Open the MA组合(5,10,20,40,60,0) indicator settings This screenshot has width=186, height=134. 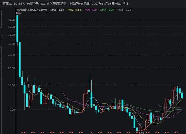click(32, 10)
